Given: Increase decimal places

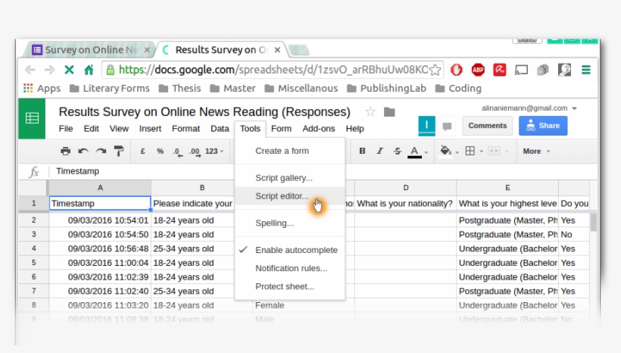Looking at the screenshot, I should pos(195,152).
